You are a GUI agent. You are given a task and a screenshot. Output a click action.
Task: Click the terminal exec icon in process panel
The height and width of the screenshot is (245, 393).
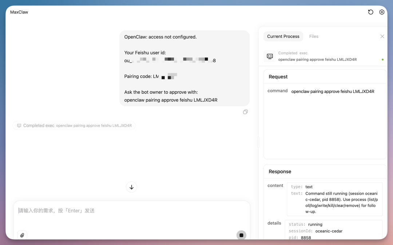coord(270,56)
